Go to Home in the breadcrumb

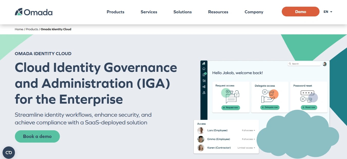(x=19, y=29)
